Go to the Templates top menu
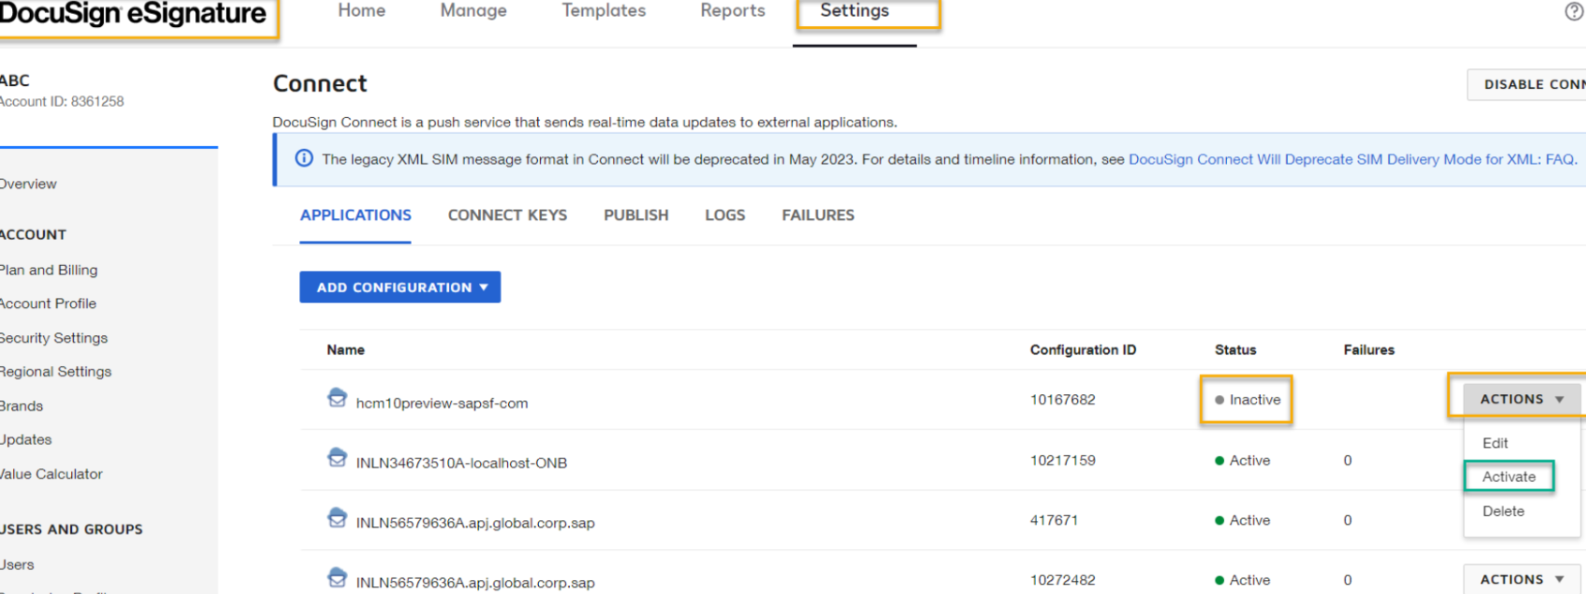1586x594 pixels. pos(604,11)
